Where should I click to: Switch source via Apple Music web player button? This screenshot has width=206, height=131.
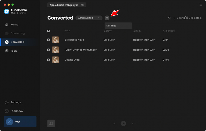coord(67,5)
